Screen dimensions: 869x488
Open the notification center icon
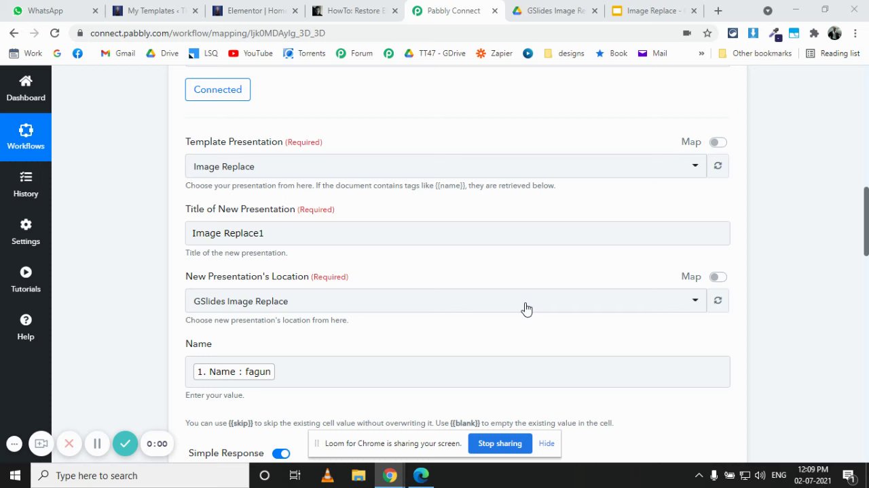point(849,475)
